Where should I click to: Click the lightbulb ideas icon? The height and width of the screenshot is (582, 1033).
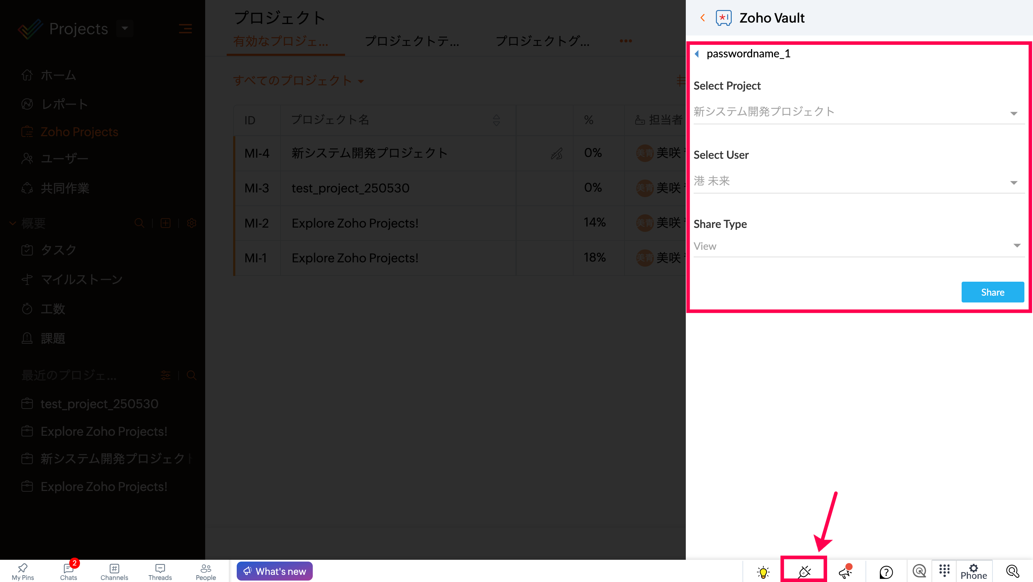tap(763, 572)
